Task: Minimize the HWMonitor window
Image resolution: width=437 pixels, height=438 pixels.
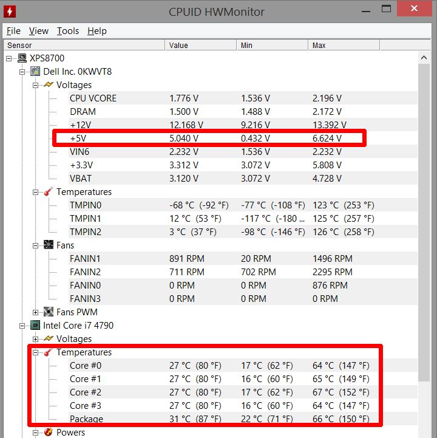Action: [366, 11]
